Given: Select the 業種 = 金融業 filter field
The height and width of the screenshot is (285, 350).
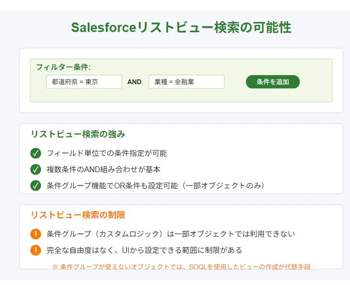Looking at the screenshot, I should tap(186, 82).
